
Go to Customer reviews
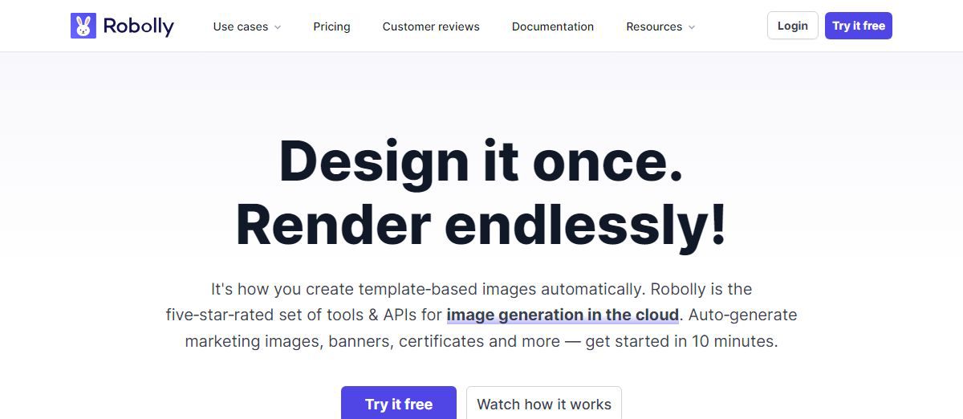[431, 26]
